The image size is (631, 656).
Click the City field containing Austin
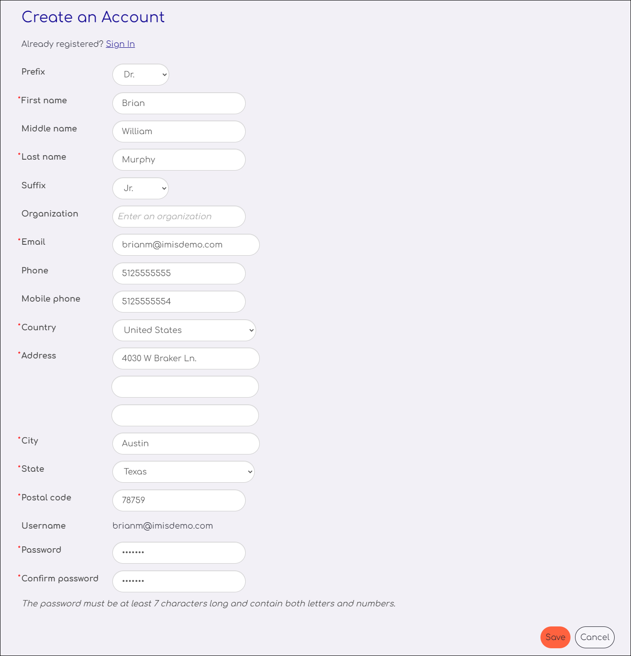(186, 444)
